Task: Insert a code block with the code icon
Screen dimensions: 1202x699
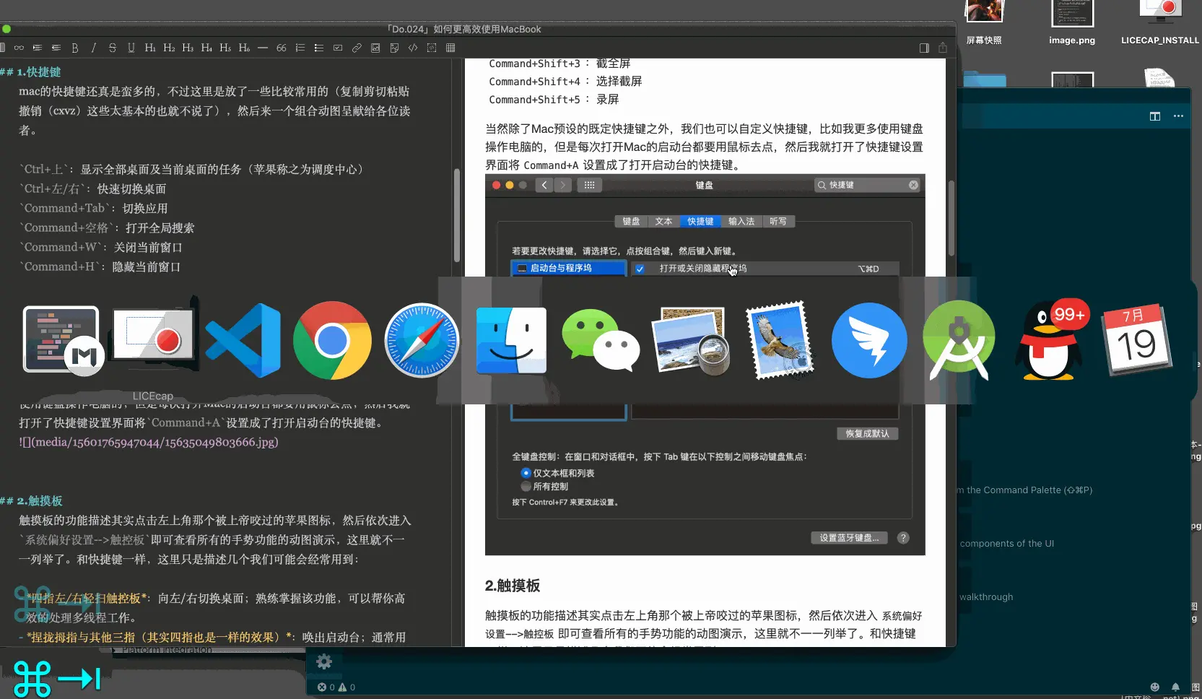Action: [x=413, y=48]
